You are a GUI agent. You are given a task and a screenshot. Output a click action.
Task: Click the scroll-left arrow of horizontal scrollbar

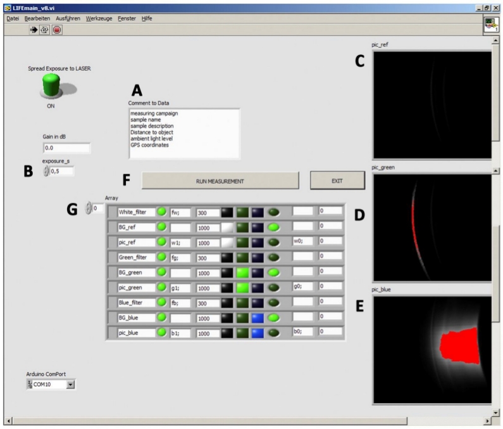tap(8, 421)
